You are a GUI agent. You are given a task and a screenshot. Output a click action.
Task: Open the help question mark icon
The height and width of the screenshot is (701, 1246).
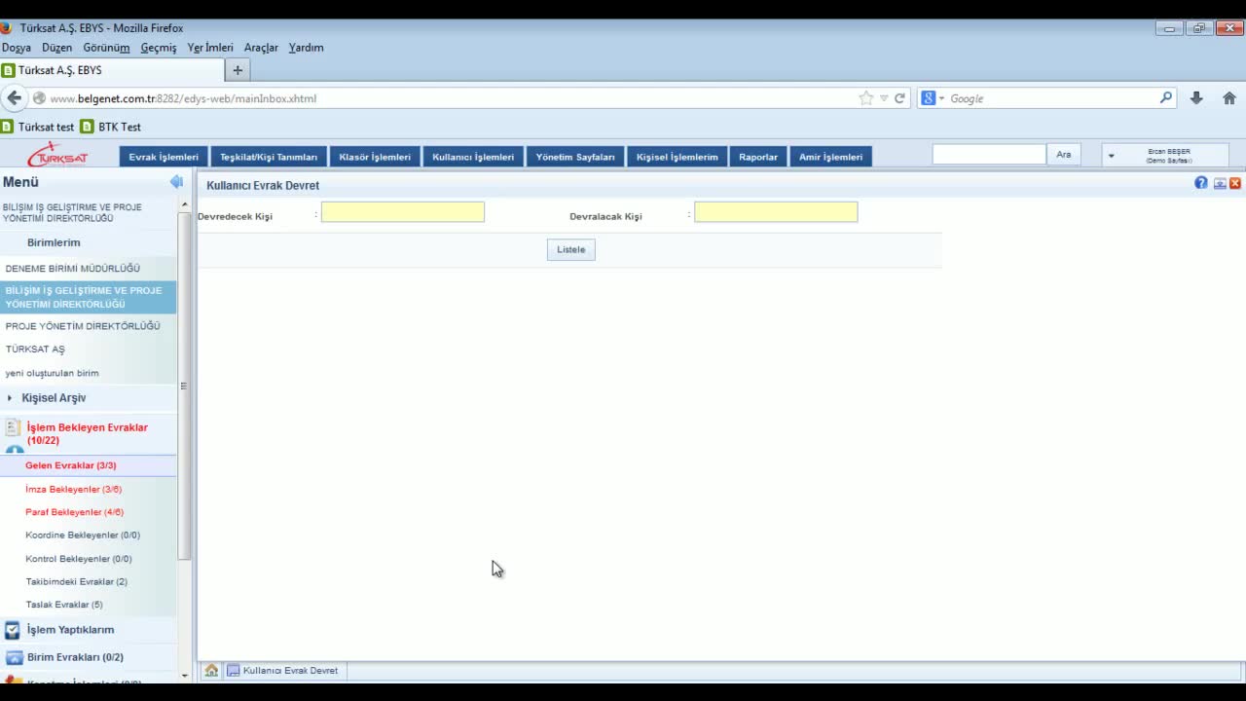click(x=1201, y=183)
